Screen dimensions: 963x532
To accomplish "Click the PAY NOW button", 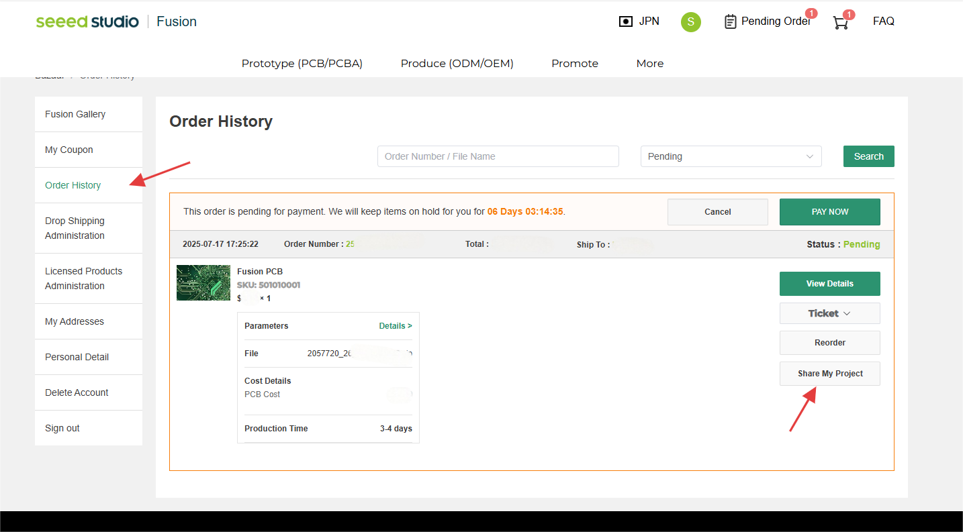I will pos(829,212).
